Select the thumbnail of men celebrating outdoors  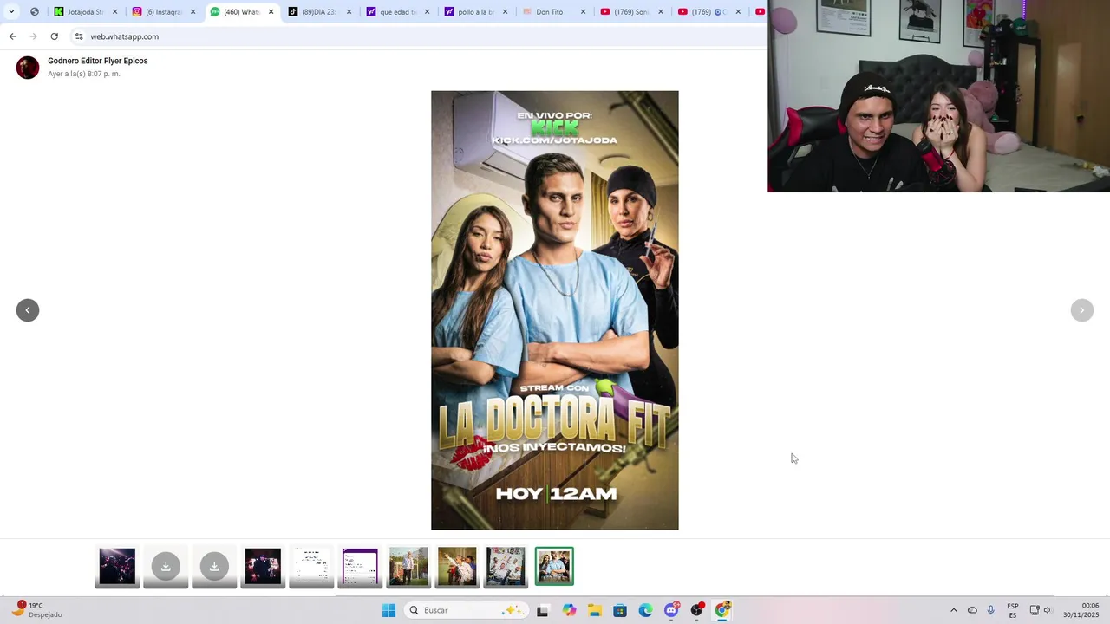457,567
